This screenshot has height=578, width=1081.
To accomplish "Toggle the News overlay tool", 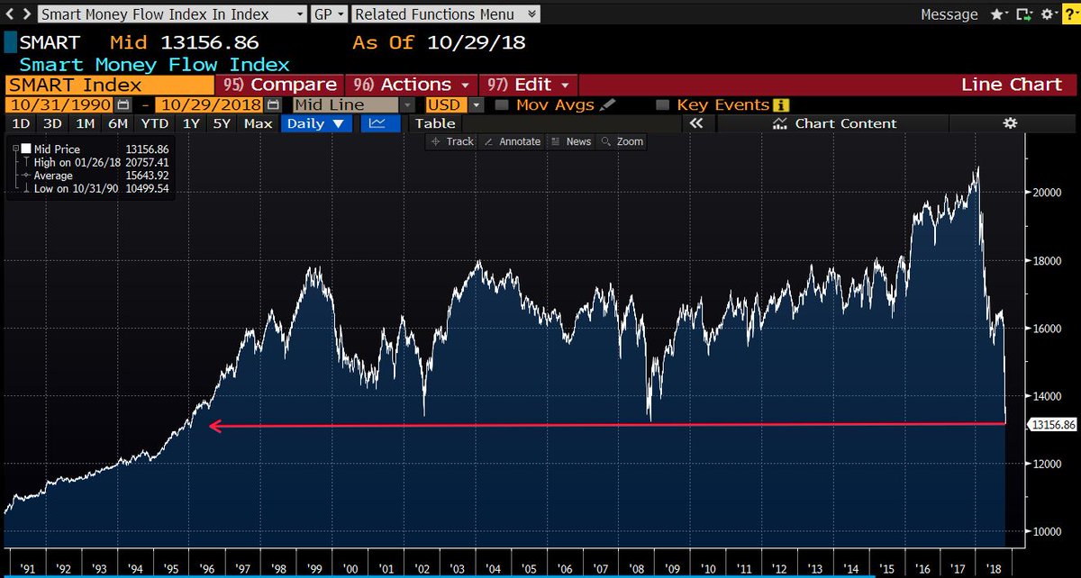I will point(571,141).
